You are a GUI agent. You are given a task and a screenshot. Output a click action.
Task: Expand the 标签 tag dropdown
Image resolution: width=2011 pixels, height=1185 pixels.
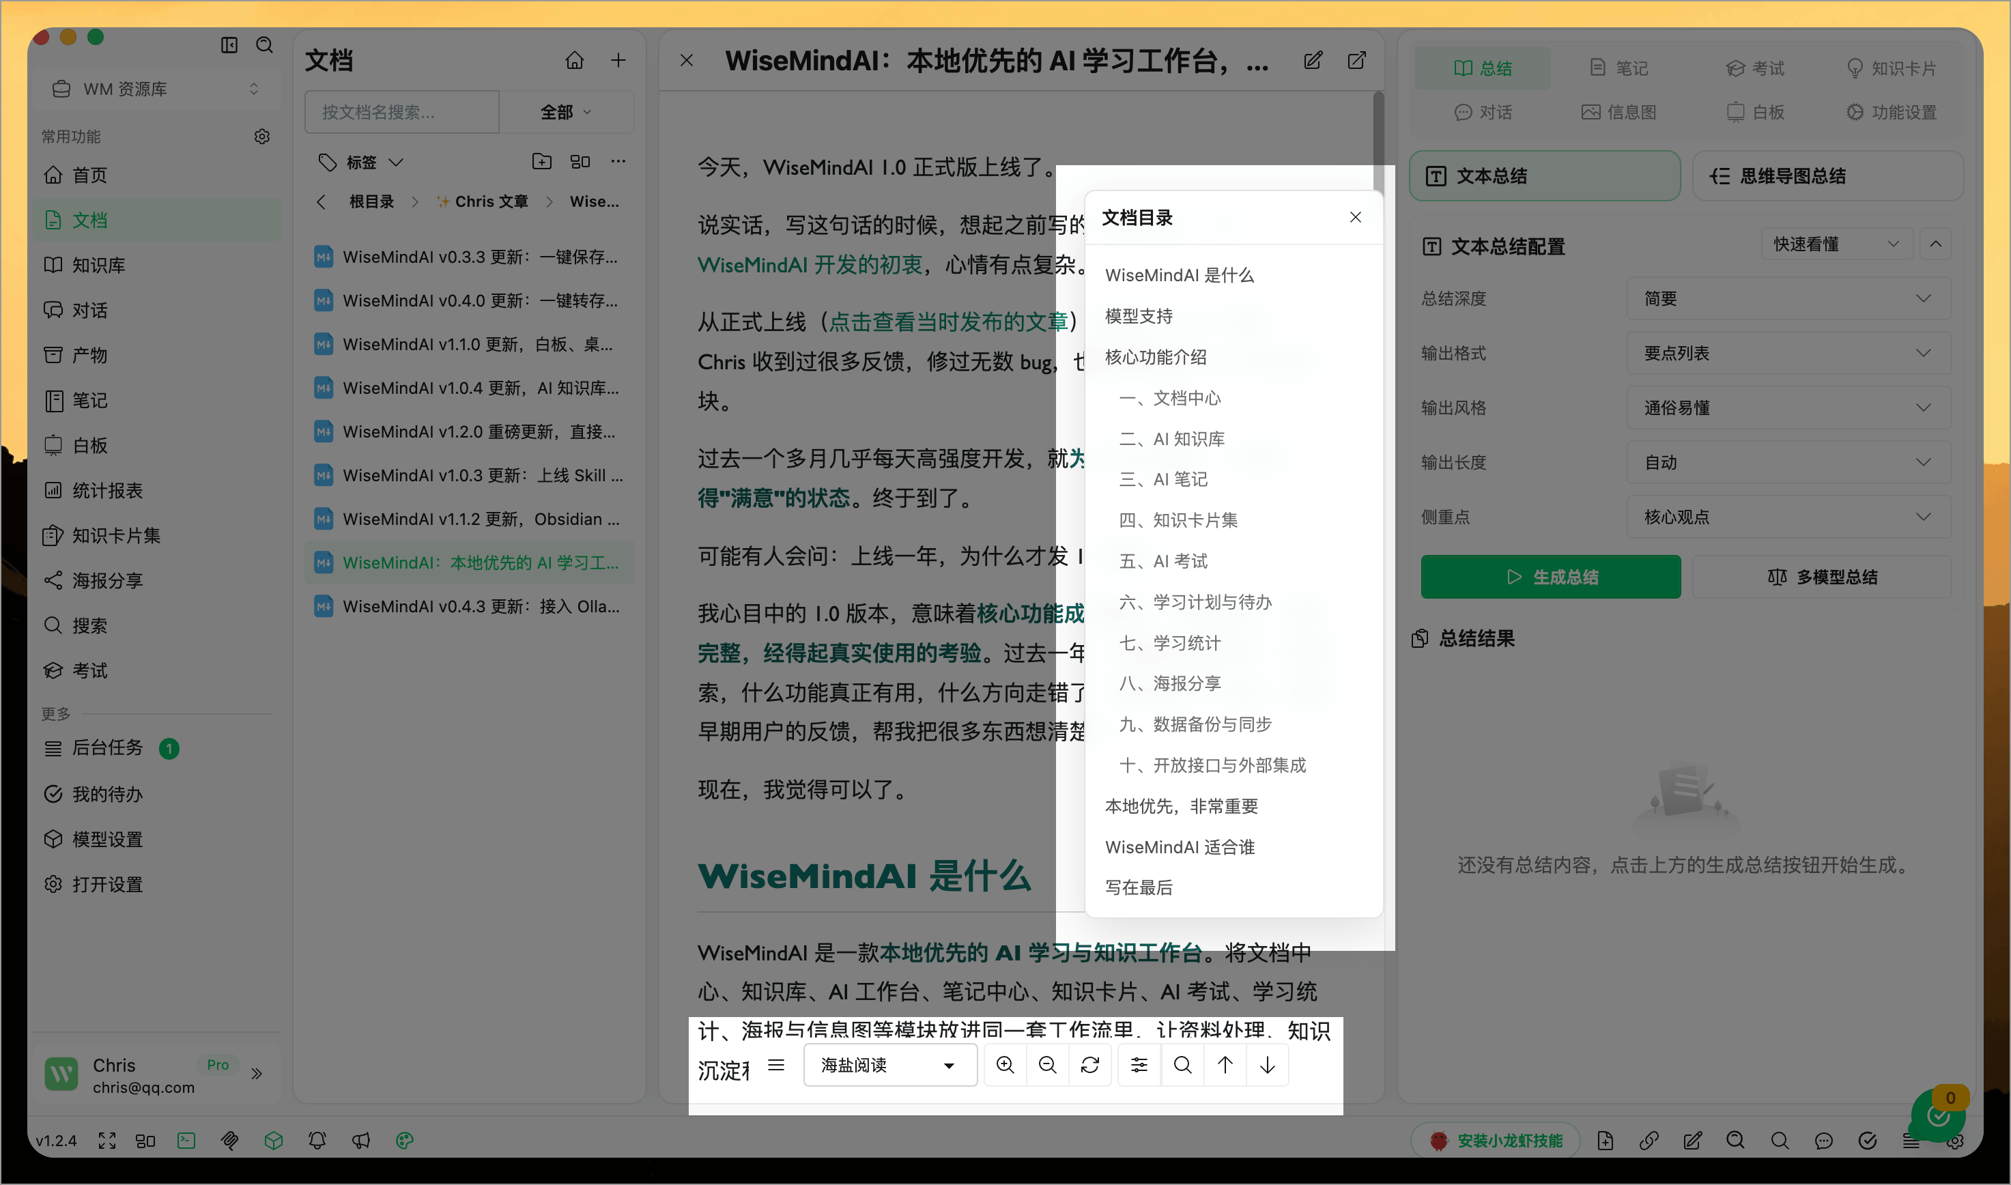point(361,162)
